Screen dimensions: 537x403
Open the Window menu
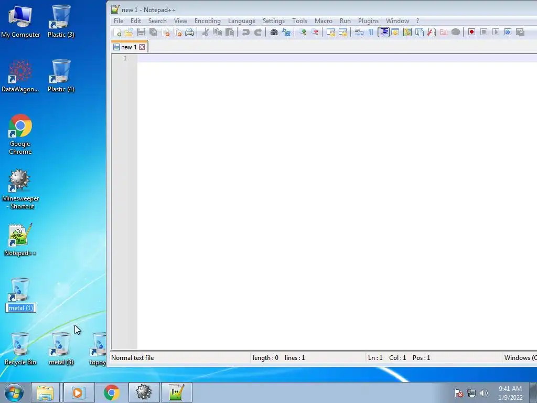click(398, 21)
